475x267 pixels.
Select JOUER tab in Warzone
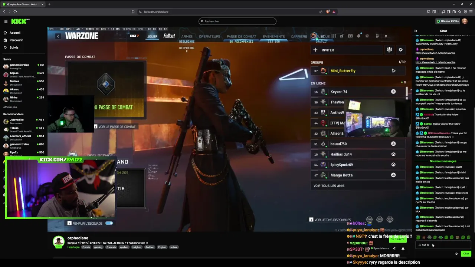tap(153, 36)
